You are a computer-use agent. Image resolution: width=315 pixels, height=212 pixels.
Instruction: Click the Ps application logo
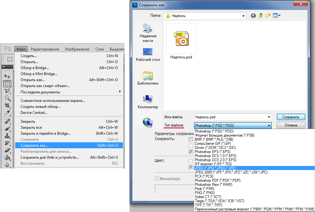click(8, 49)
